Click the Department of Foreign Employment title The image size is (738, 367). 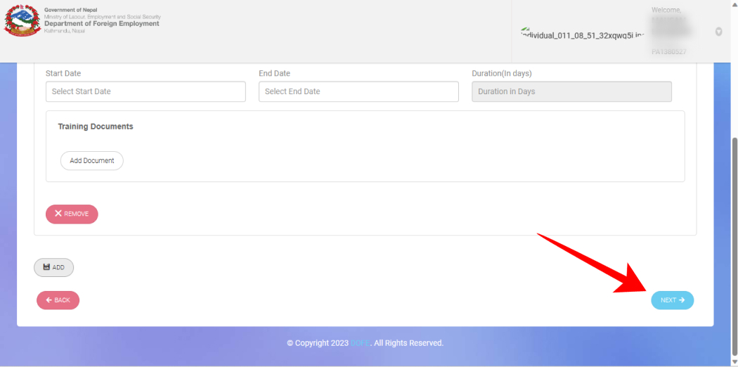[x=102, y=23]
